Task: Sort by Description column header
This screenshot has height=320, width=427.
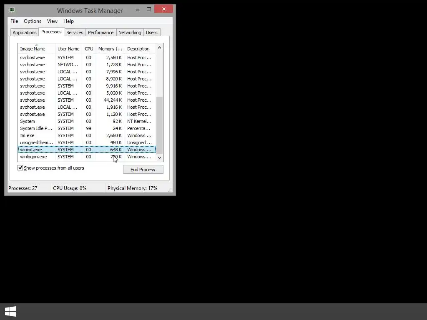Action: pos(140,49)
